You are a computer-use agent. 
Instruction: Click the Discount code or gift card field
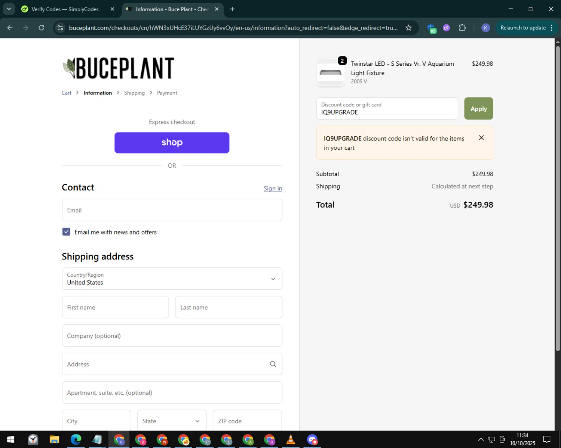point(387,109)
